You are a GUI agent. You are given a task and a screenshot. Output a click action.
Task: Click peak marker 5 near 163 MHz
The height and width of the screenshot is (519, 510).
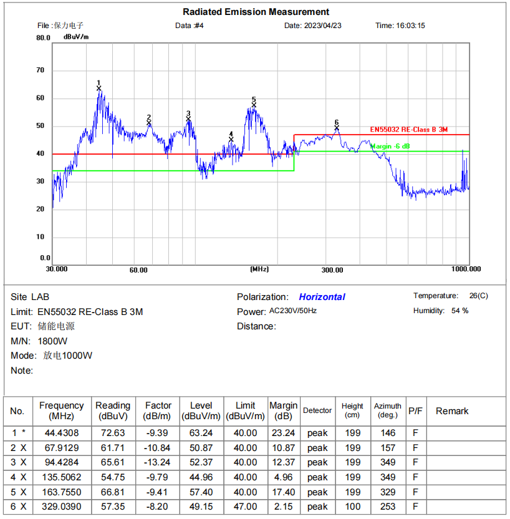[254, 105]
